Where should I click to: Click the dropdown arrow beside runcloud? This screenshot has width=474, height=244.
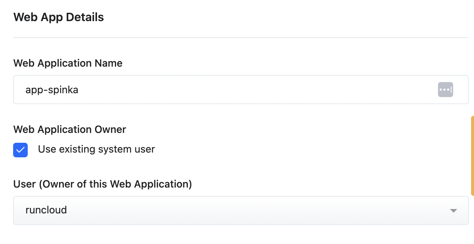coord(453,210)
